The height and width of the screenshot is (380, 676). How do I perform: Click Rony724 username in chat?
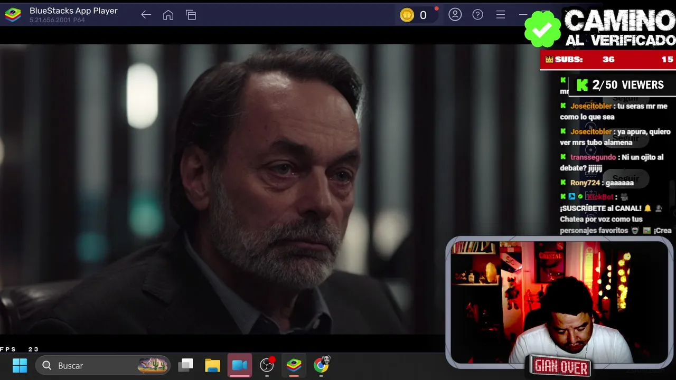tap(585, 183)
